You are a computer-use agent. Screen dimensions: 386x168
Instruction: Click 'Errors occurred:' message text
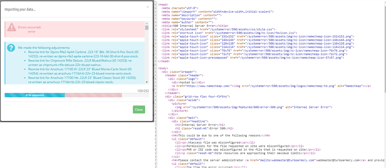[30, 27]
